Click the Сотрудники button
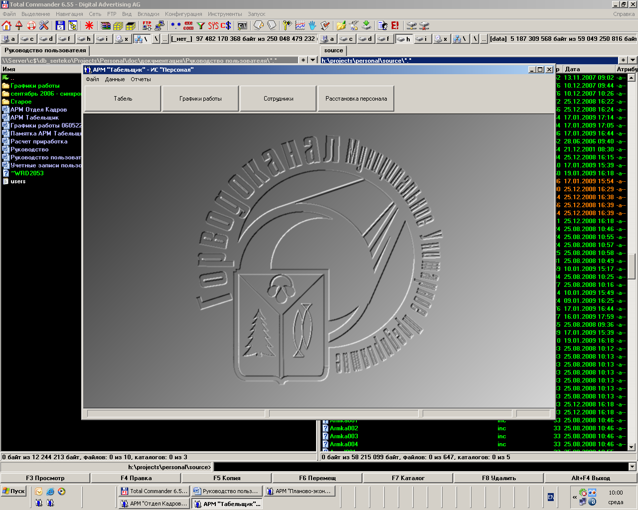 [x=278, y=99]
